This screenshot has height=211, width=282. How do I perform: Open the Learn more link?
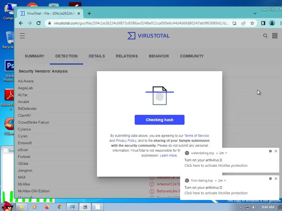(x=169, y=156)
